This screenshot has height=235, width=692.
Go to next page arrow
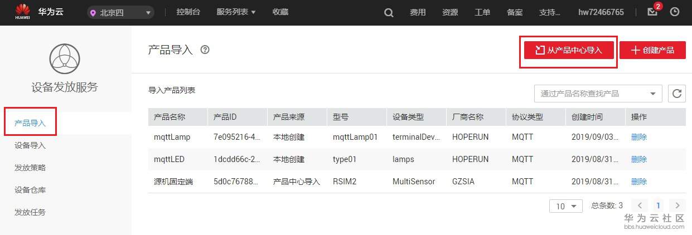(x=677, y=205)
